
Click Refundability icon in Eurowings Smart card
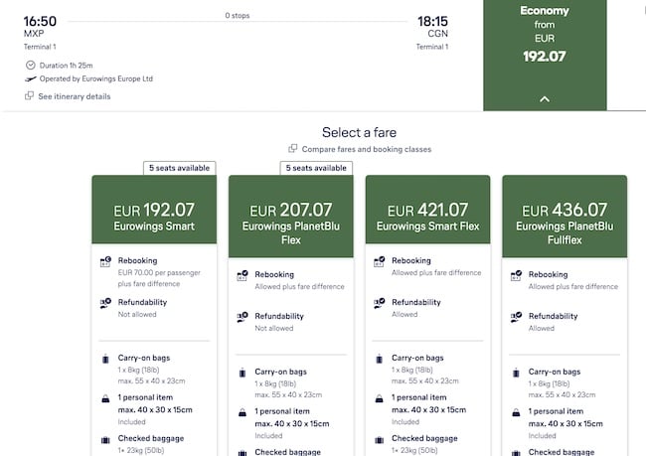pyautogui.click(x=105, y=304)
